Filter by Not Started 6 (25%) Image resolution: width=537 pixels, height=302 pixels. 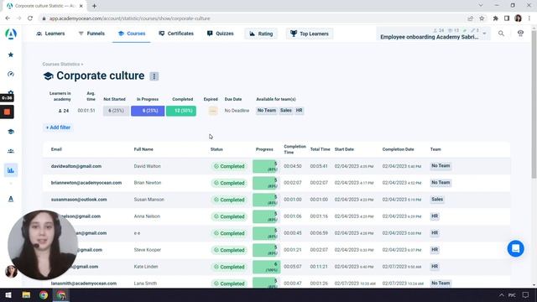[116, 111]
